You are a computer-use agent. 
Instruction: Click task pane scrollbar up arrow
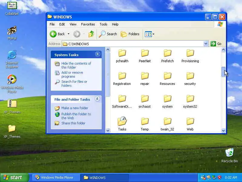108,50
